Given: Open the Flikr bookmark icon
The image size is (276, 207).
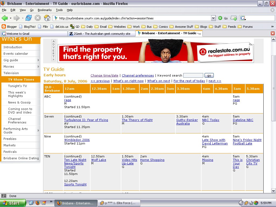Looking at the screenshot, I should coord(40,27).
